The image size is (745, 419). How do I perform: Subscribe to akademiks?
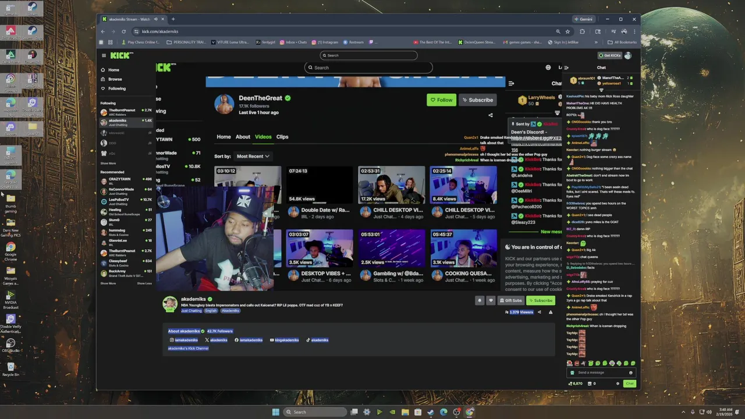(541, 300)
